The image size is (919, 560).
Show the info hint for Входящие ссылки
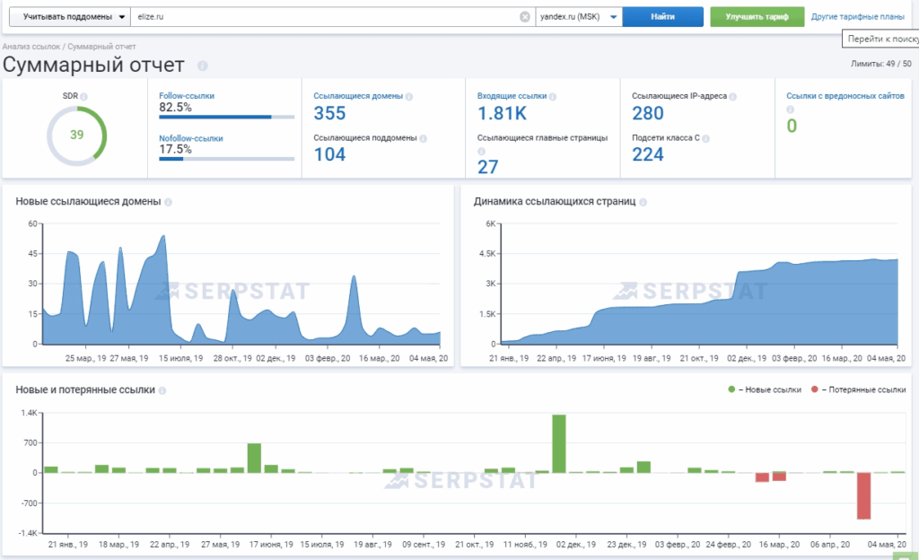pyautogui.click(x=552, y=96)
